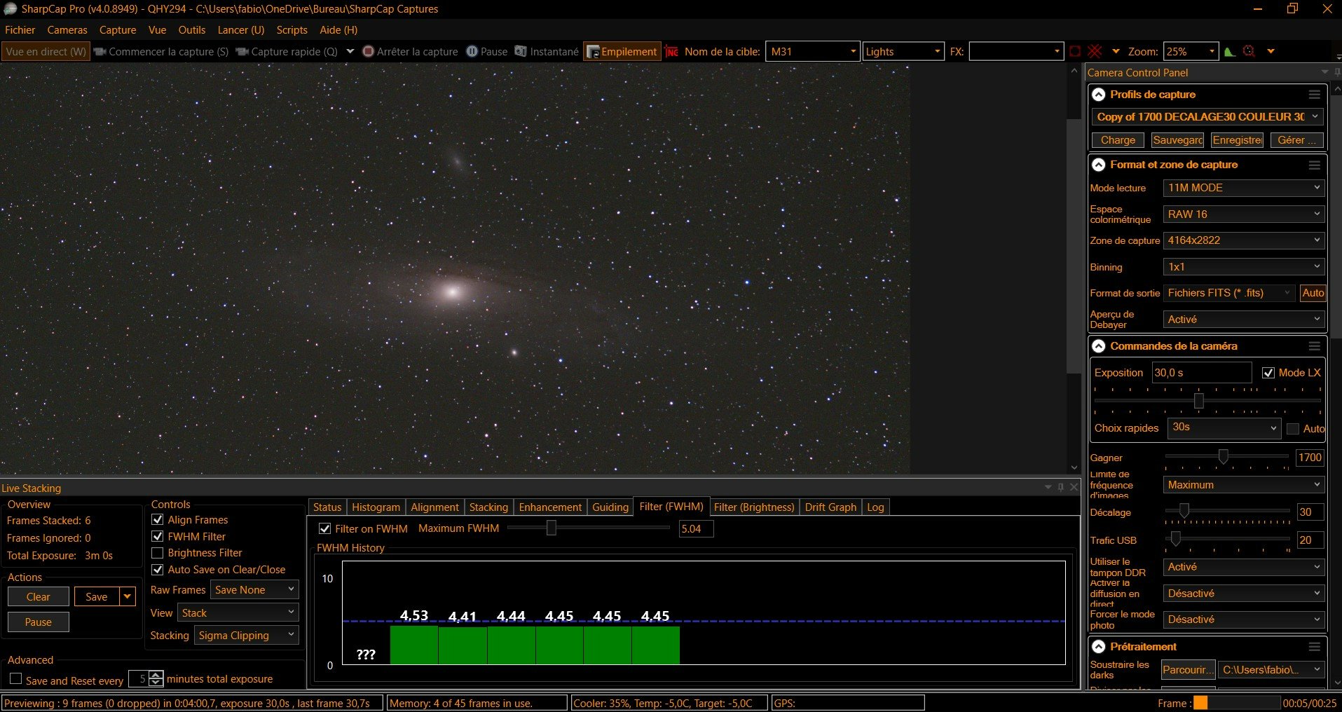Click the Charge profile button

pyautogui.click(x=1118, y=140)
